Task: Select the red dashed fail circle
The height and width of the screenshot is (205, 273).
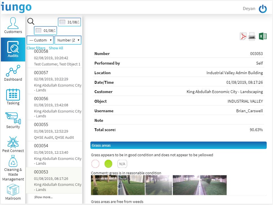Action: click(96, 164)
